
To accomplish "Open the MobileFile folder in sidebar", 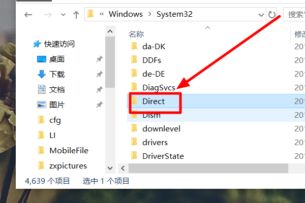I will coord(69,151).
